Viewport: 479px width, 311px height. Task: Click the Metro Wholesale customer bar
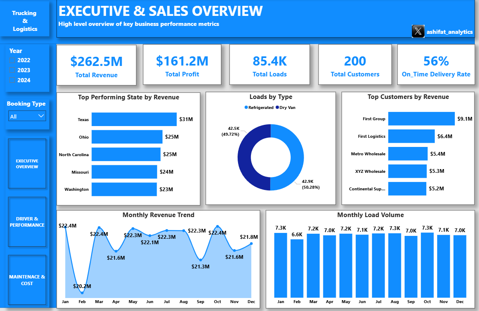(x=408, y=154)
